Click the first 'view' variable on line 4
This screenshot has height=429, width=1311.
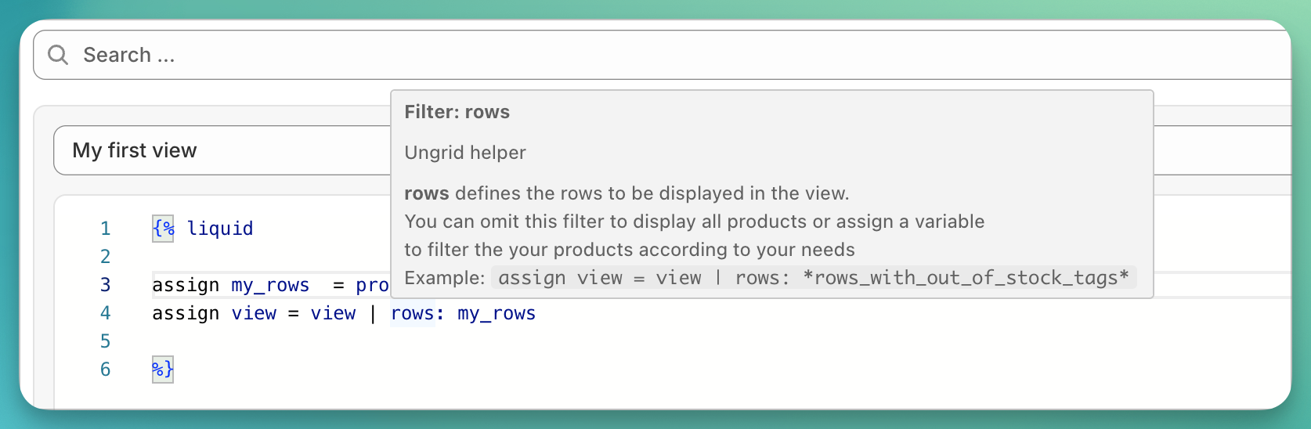tap(254, 313)
